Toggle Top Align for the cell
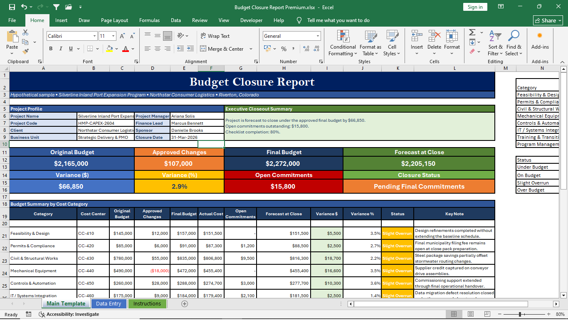Viewport: 568px width, 320px height. tap(148, 36)
